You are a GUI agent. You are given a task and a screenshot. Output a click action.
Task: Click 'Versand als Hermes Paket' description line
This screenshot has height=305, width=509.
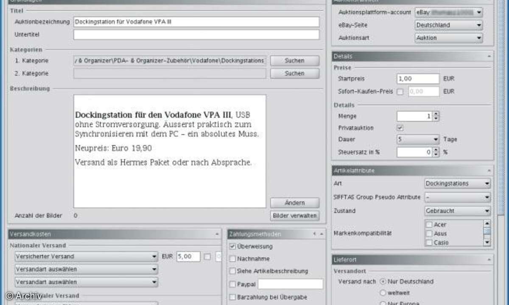(x=163, y=162)
